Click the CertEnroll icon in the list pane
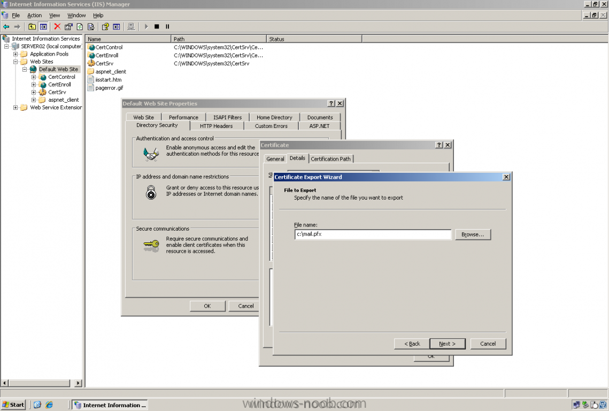 coord(91,56)
